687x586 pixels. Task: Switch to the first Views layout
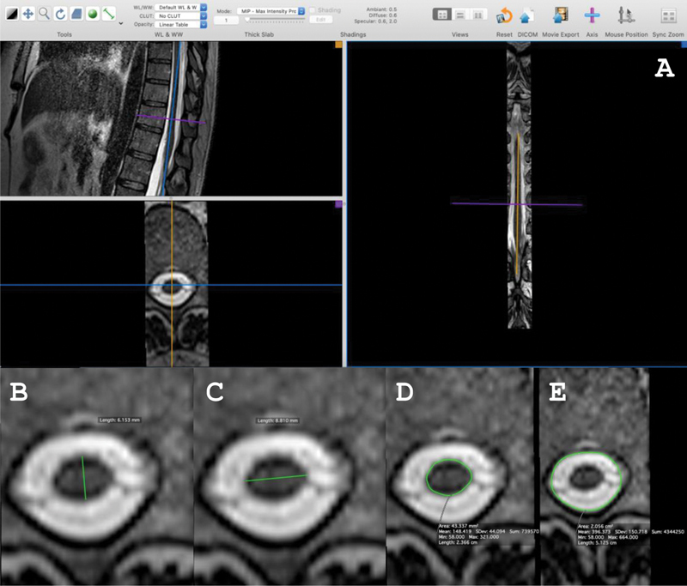[441, 15]
